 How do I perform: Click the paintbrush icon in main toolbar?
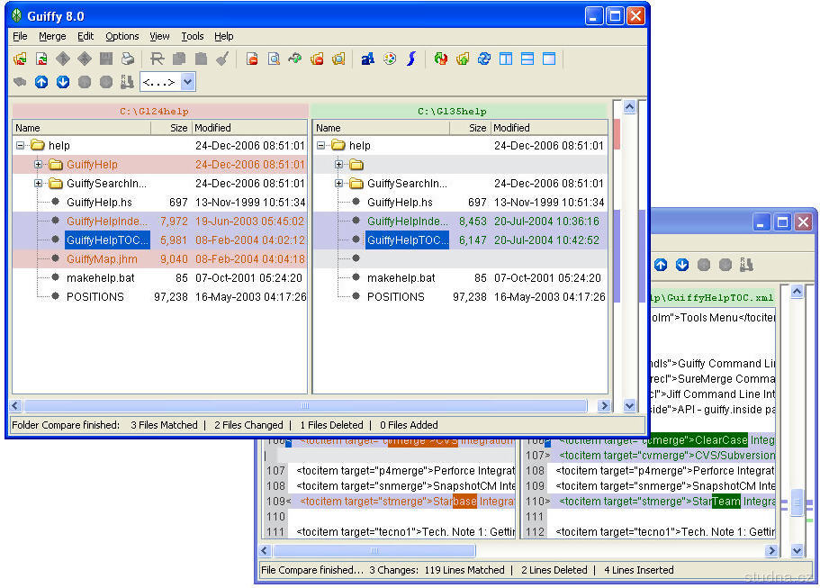pyautogui.click(x=222, y=59)
